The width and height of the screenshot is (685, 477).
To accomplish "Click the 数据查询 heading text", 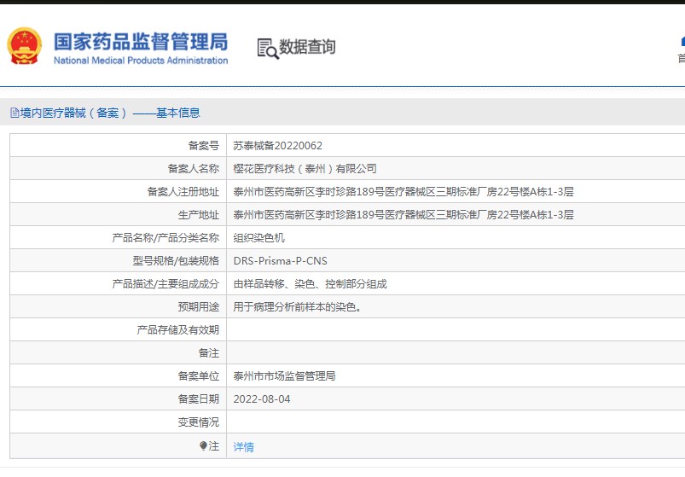I will coord(307,47).
